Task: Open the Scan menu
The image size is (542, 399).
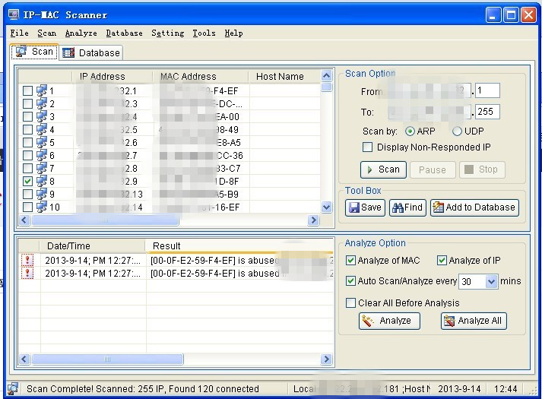Action: pyautogui.click(x=46, y=33)
